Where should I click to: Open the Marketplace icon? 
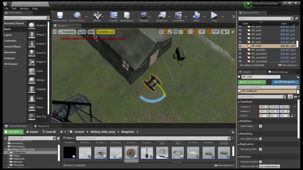tap(127, 17)
